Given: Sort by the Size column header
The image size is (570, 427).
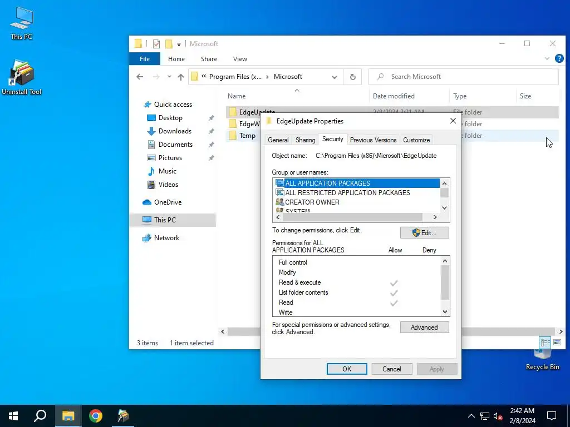Looking at the screenshot, I should pyautogui.click(x=525, y=96).
